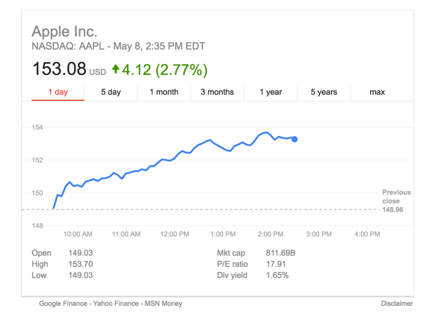This screenshot has height=312, width=426.
Task: View the 1 year chart tab
Action: (271, 92)
